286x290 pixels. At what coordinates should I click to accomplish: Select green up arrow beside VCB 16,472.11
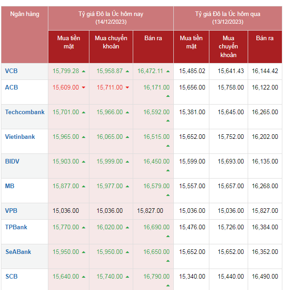coord(167,71)
